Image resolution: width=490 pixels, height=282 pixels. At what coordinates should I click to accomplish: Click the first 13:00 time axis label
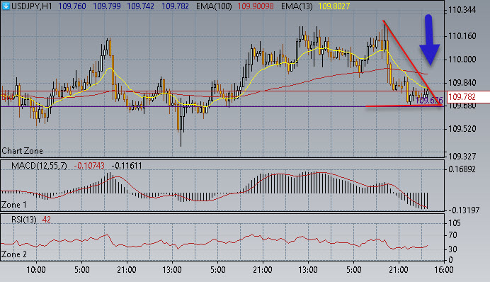click(172, 269)
